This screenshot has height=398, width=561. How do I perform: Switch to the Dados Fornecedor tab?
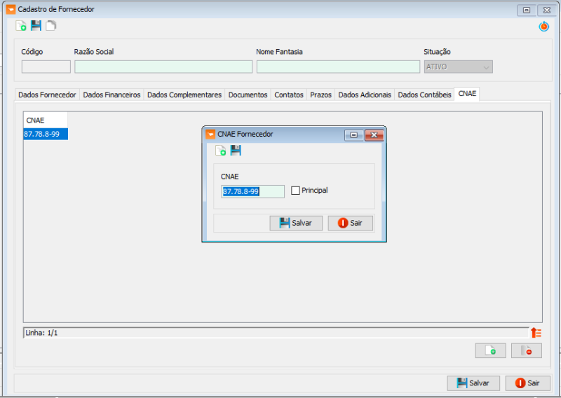pyautogui.click(x=47, y=95)
